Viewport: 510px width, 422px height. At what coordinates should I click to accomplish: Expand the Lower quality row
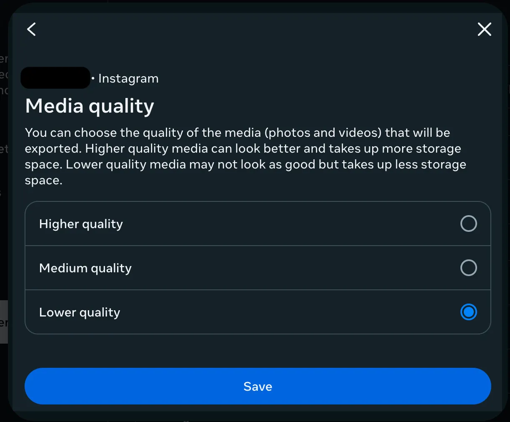click(257, 312)
